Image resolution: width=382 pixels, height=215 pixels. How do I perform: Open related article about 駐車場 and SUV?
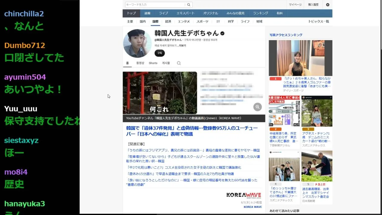click(193, 159)
